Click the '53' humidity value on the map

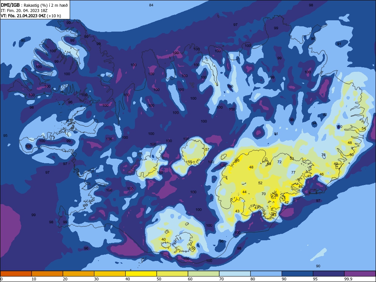pos(292,159)
